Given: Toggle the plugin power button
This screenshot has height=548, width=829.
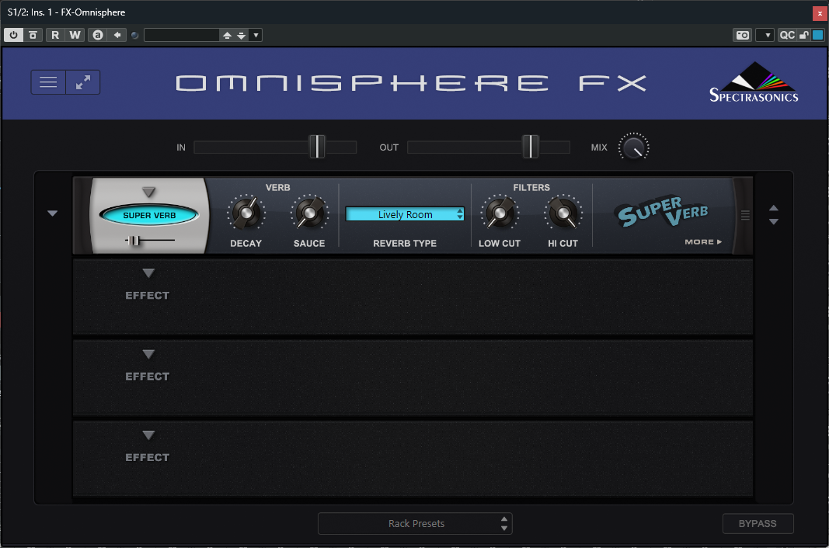Looking at the screenshot, I should click(x=14, y=35).
